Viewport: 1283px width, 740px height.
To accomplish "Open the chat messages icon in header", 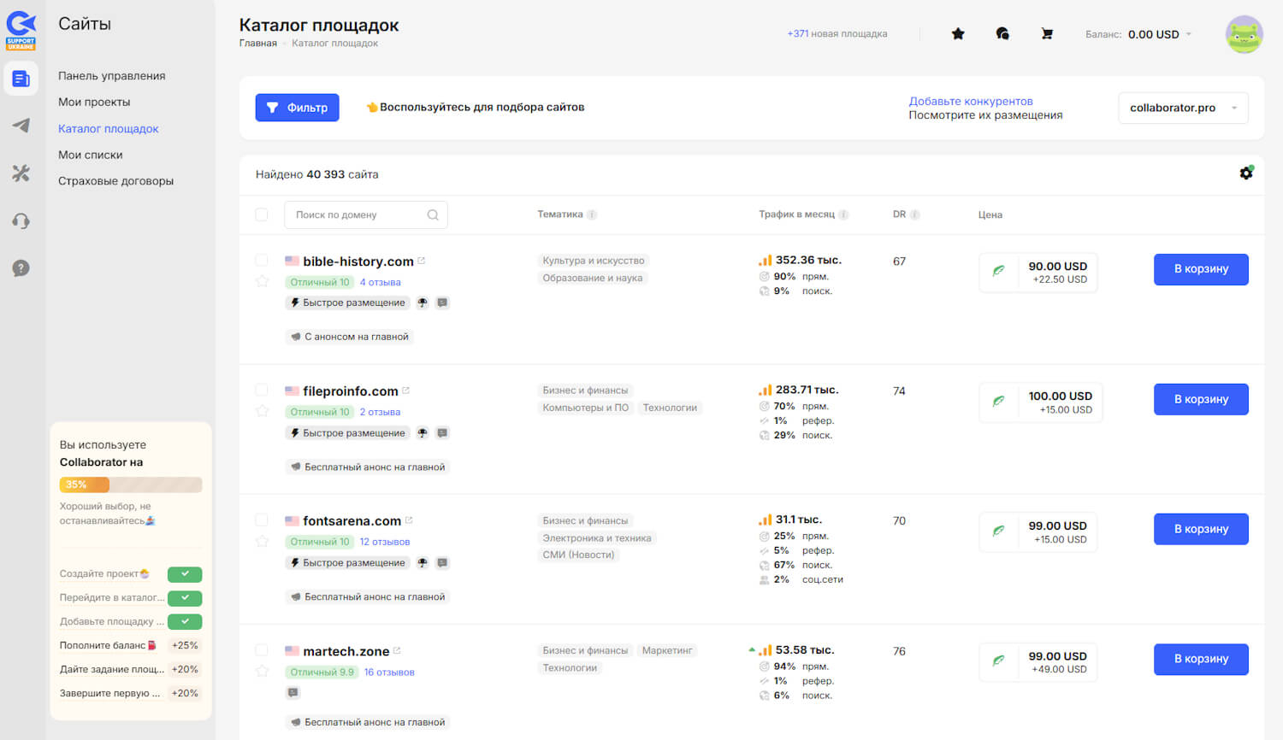I will click(1002, 34).
